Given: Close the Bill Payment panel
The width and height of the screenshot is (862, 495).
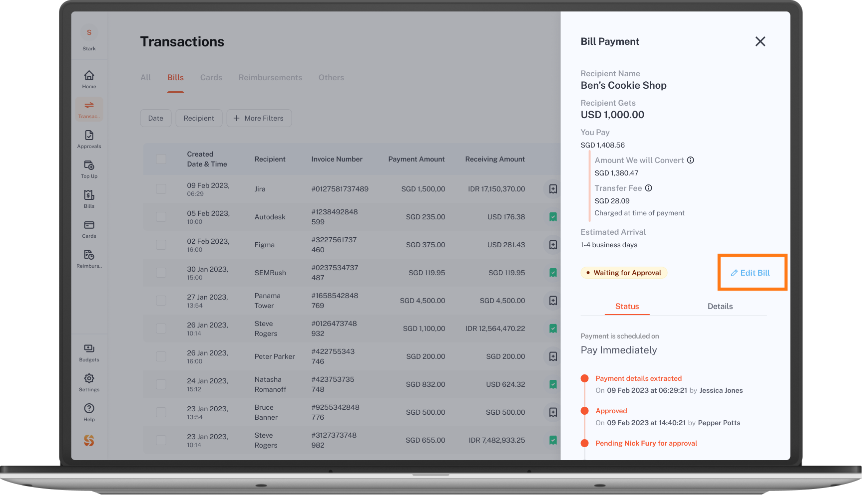Looking at the screenshot, I should tap(760, 41).
